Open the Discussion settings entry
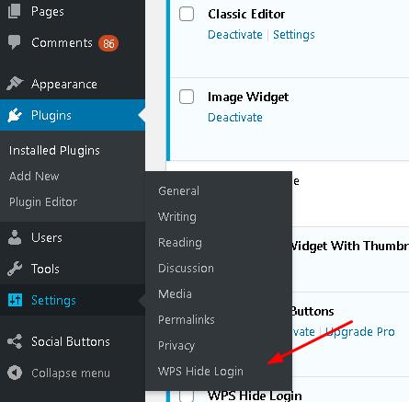This screenshot has width=409, height=402. (186, 269)
